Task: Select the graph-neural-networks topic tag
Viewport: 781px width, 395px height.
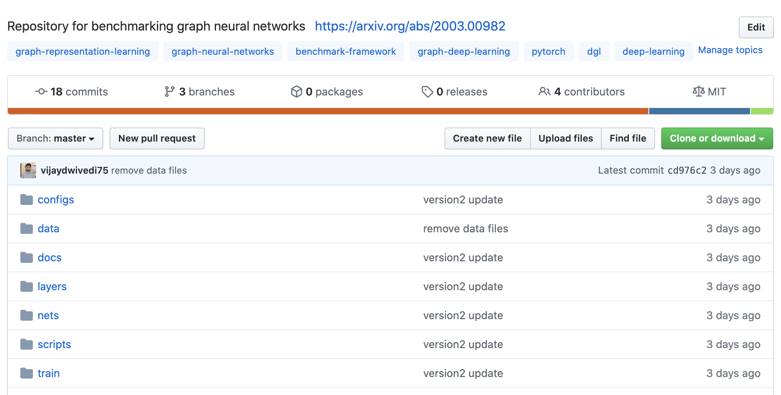Action: tap(223, 52)
